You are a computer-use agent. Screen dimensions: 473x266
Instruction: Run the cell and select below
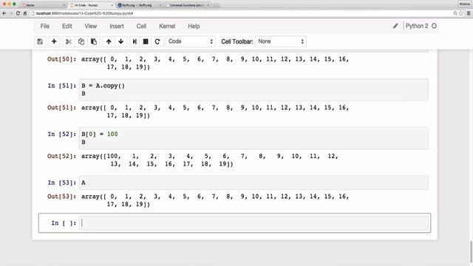[x=135, y=41]
